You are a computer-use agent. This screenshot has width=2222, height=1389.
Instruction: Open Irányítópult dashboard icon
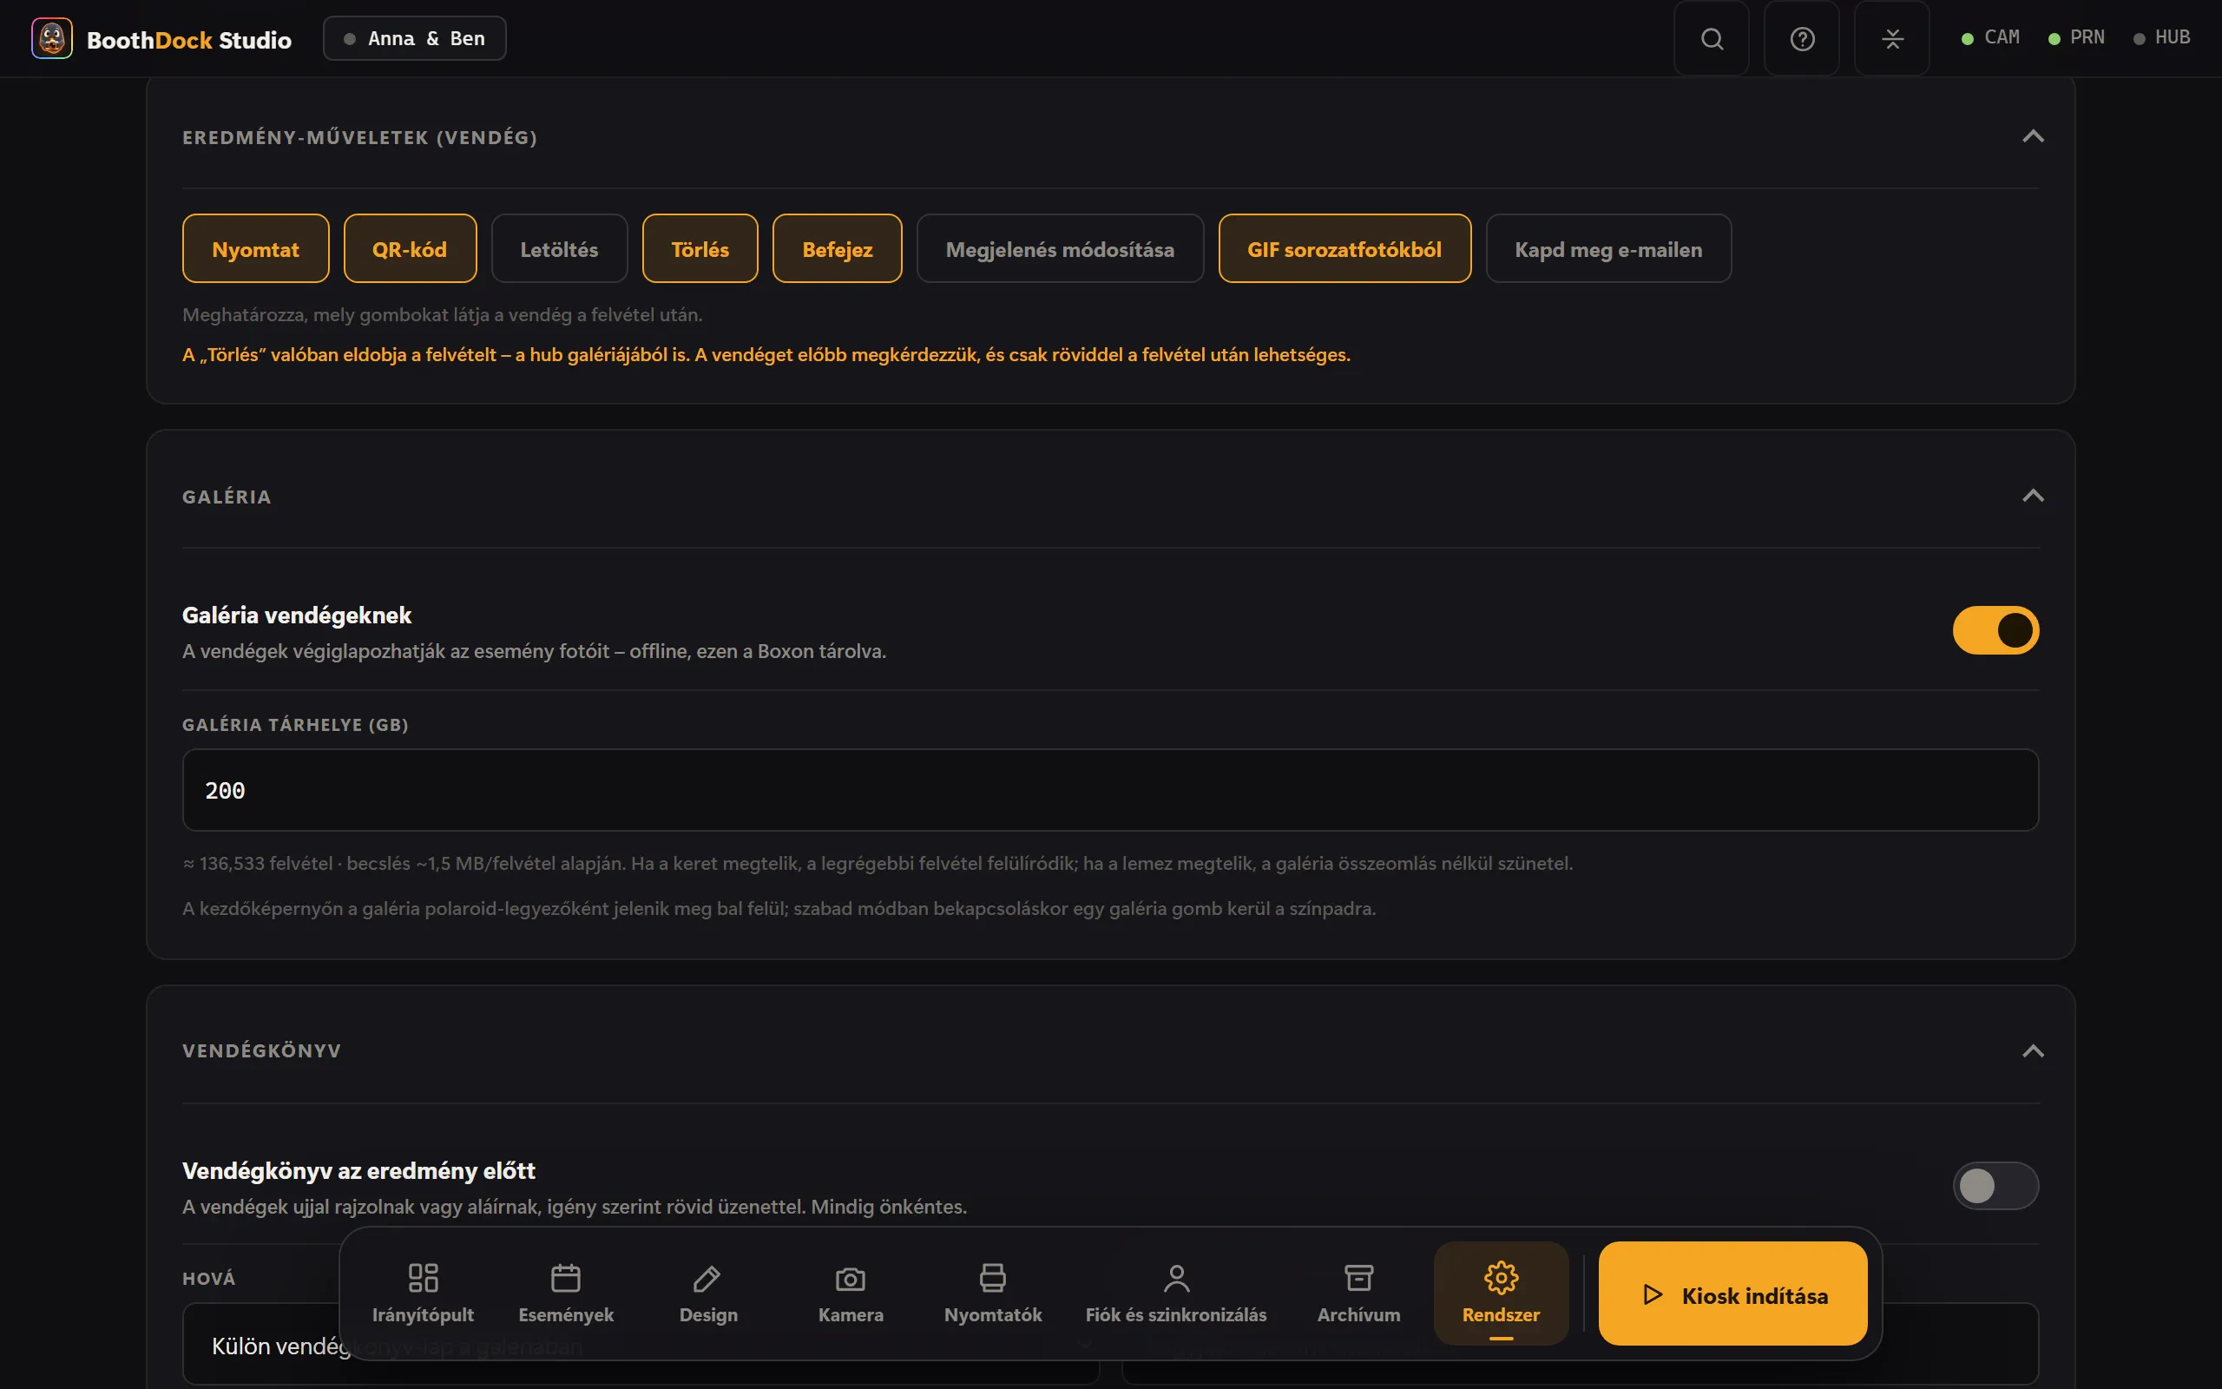pyautogui.click(x=423, y=1293)
